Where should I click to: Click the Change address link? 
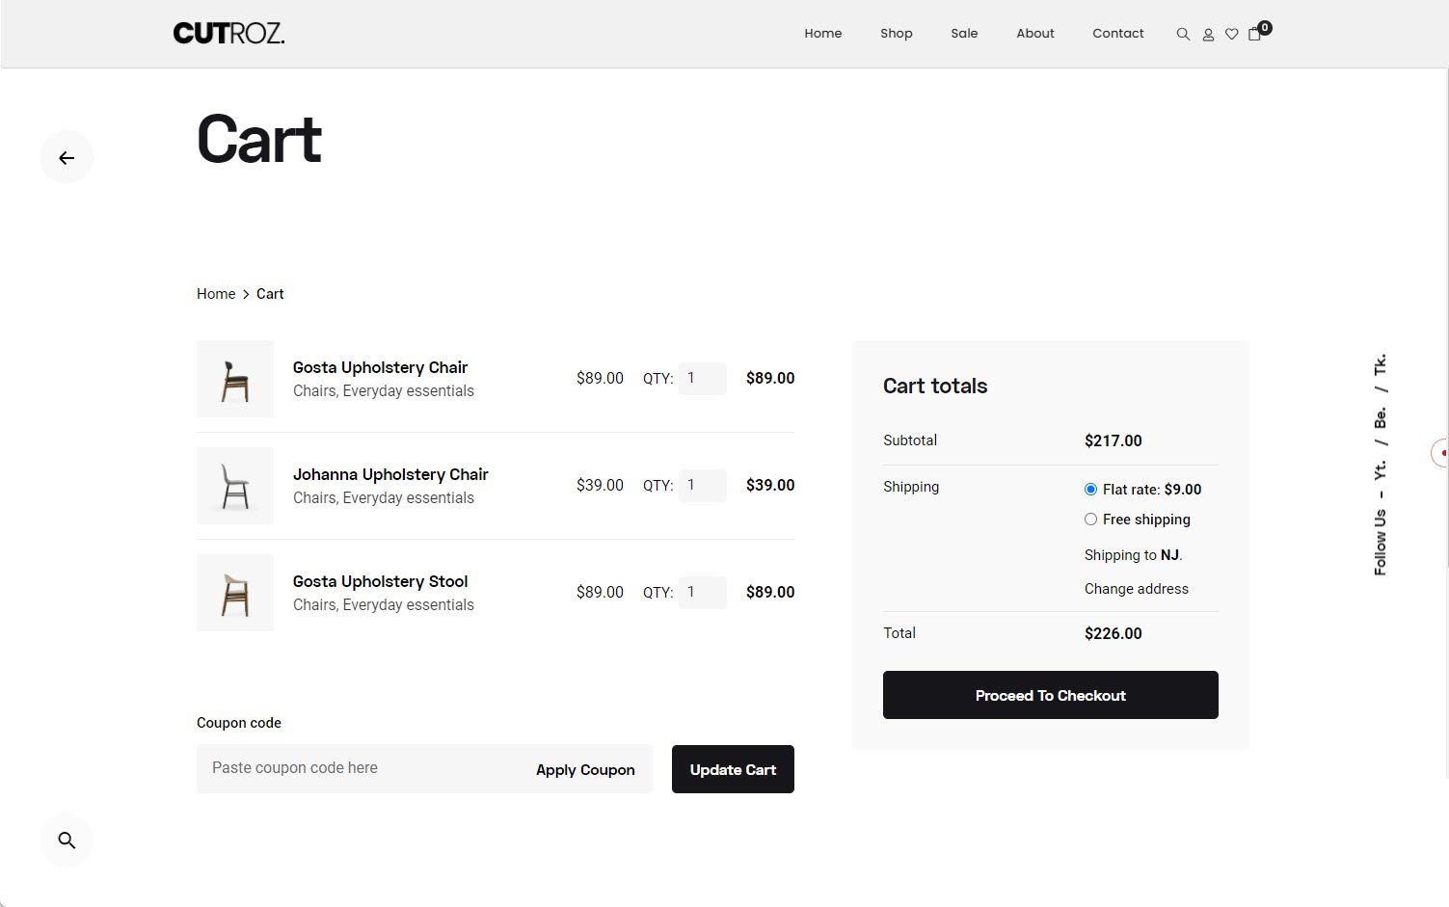(1136, 588)
